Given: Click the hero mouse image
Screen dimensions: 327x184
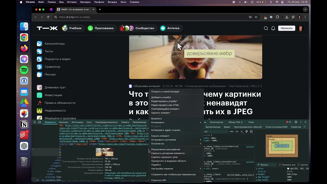Looking at the screenshot, I should click(x=195, y=57).
